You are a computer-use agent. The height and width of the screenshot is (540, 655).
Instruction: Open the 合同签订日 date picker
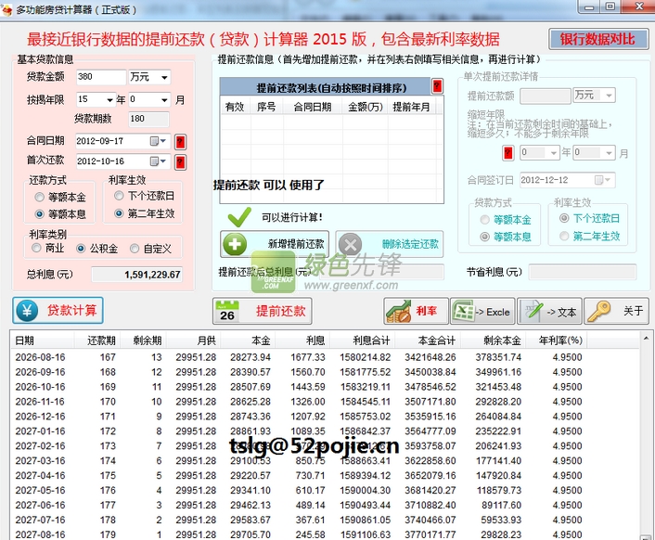pos(603,180)
